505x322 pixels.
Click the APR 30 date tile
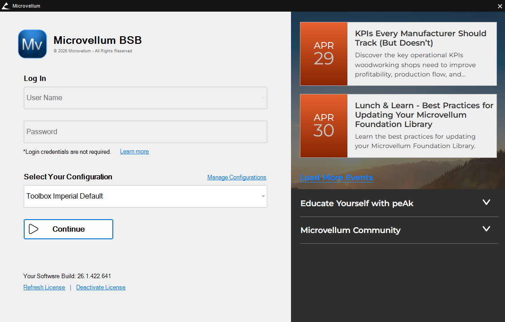click(324, 126)
